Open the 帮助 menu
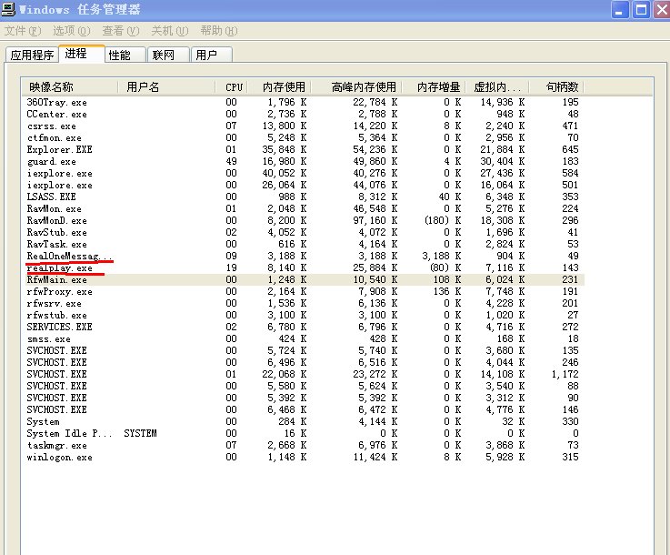The image size is (670, 555). point(217,30)
